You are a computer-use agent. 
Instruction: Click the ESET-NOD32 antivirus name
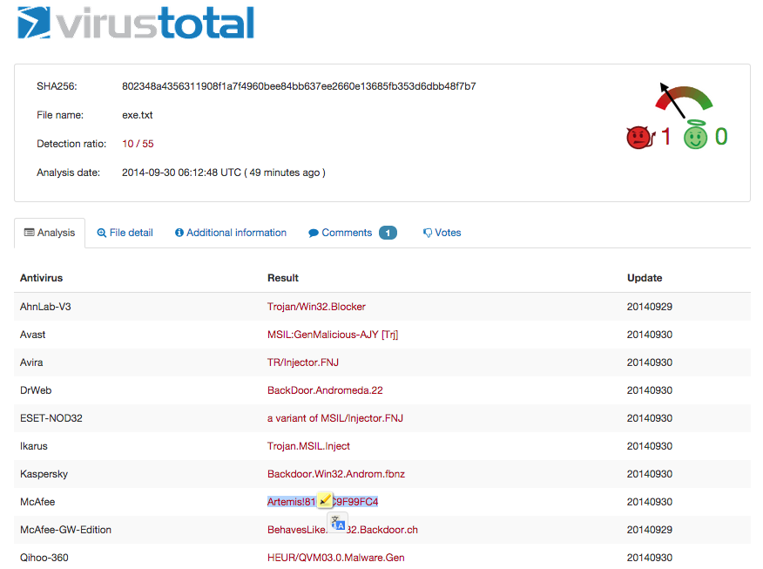click(x=51, y=418)
